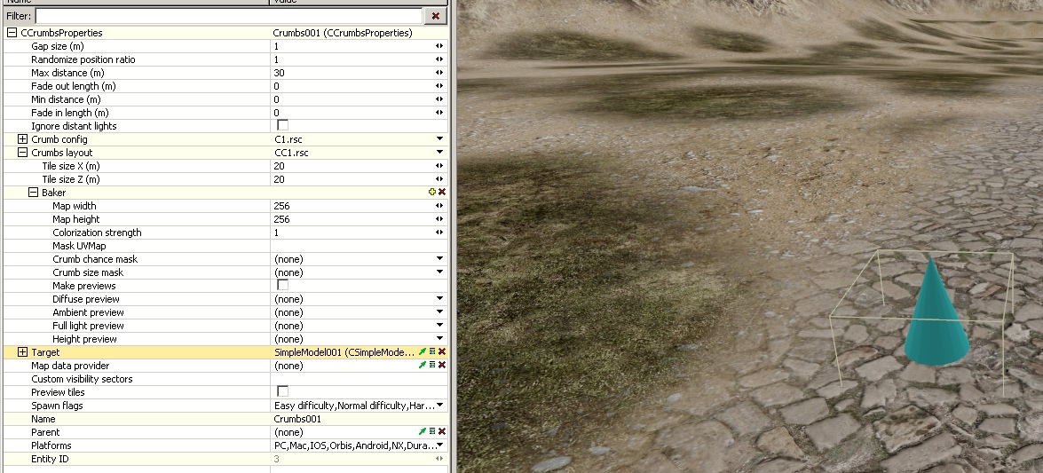Collapse the Baker node
This screenshot has width=1043, height=473.
click(33, 193)
